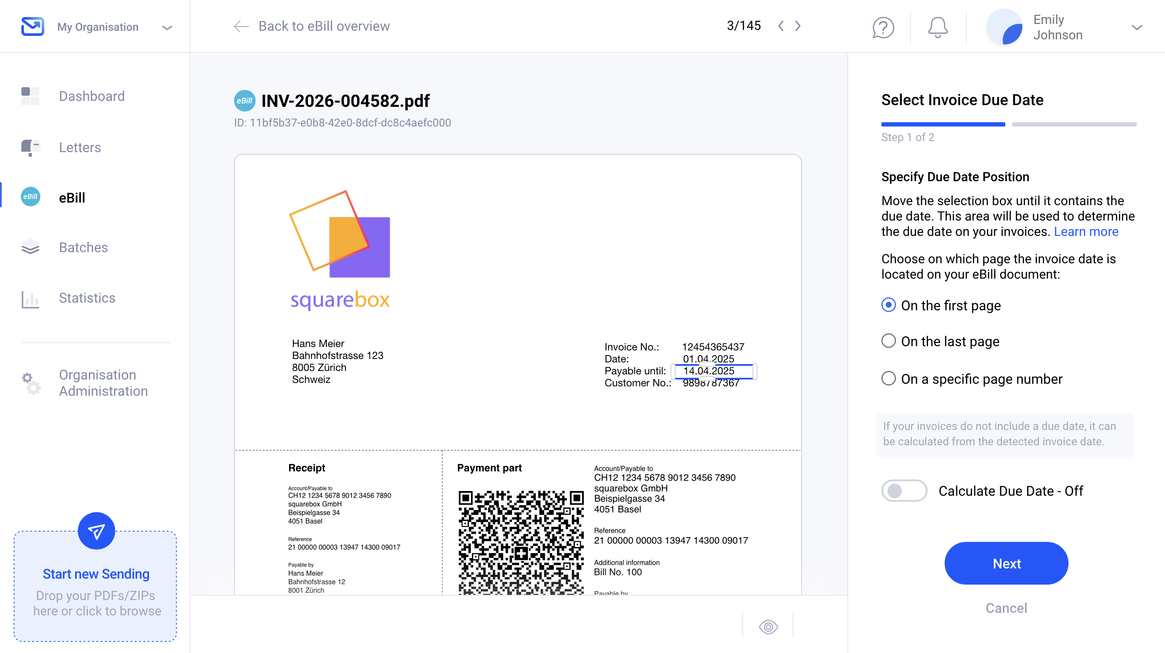The width and height of the screenshot is (1165, 653).
Task: Click the step one progress bar
Action: 943,124
